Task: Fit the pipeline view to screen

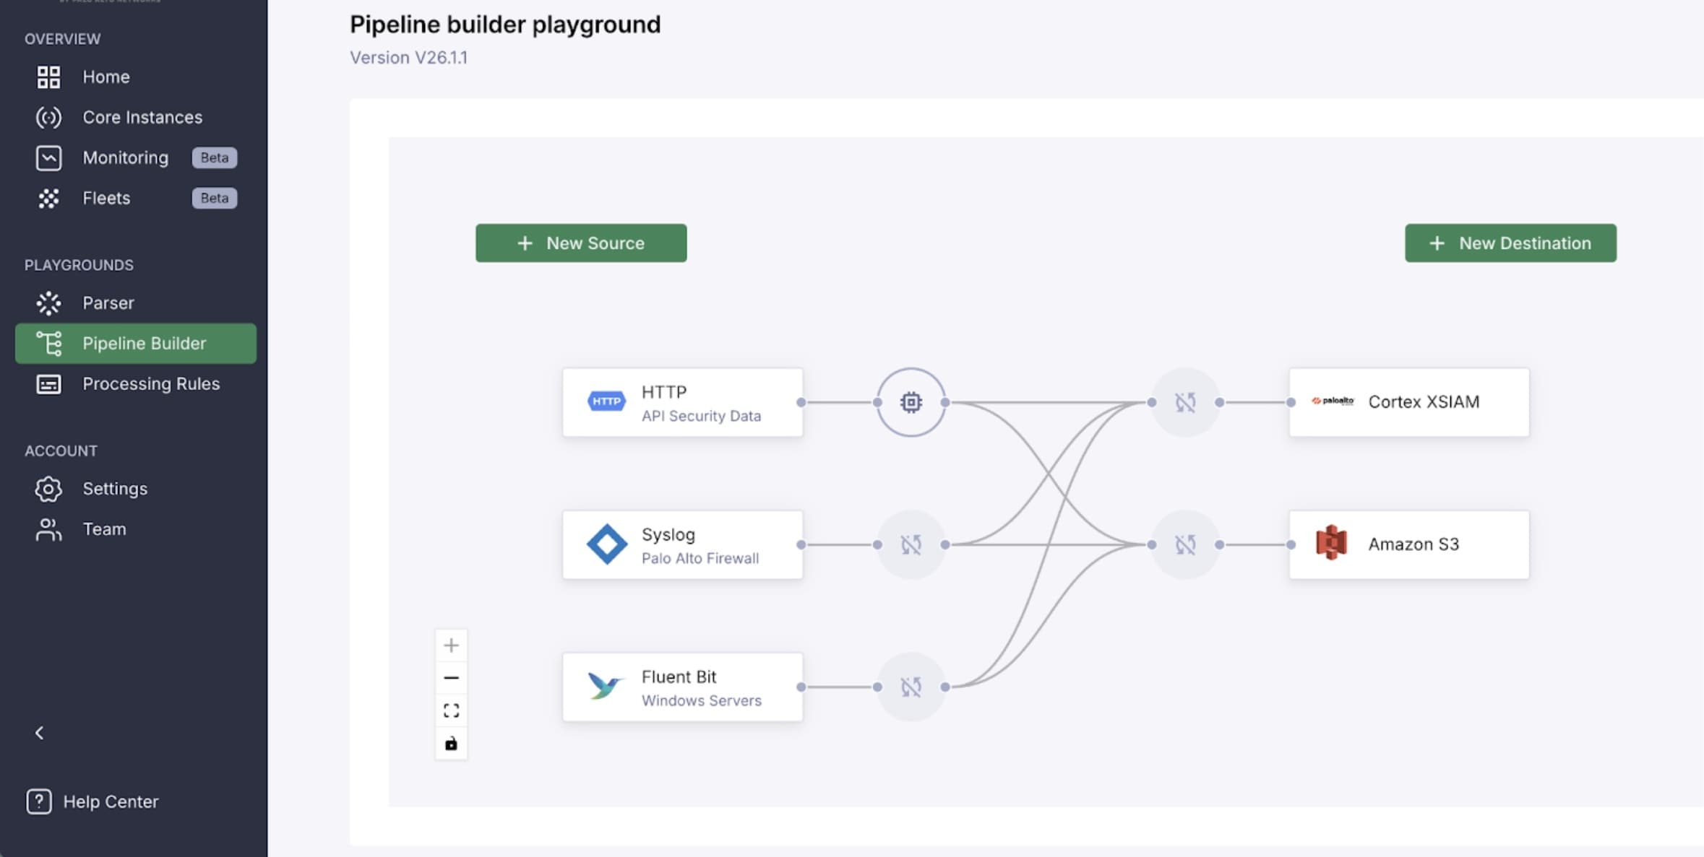Action: coord(451,710)
